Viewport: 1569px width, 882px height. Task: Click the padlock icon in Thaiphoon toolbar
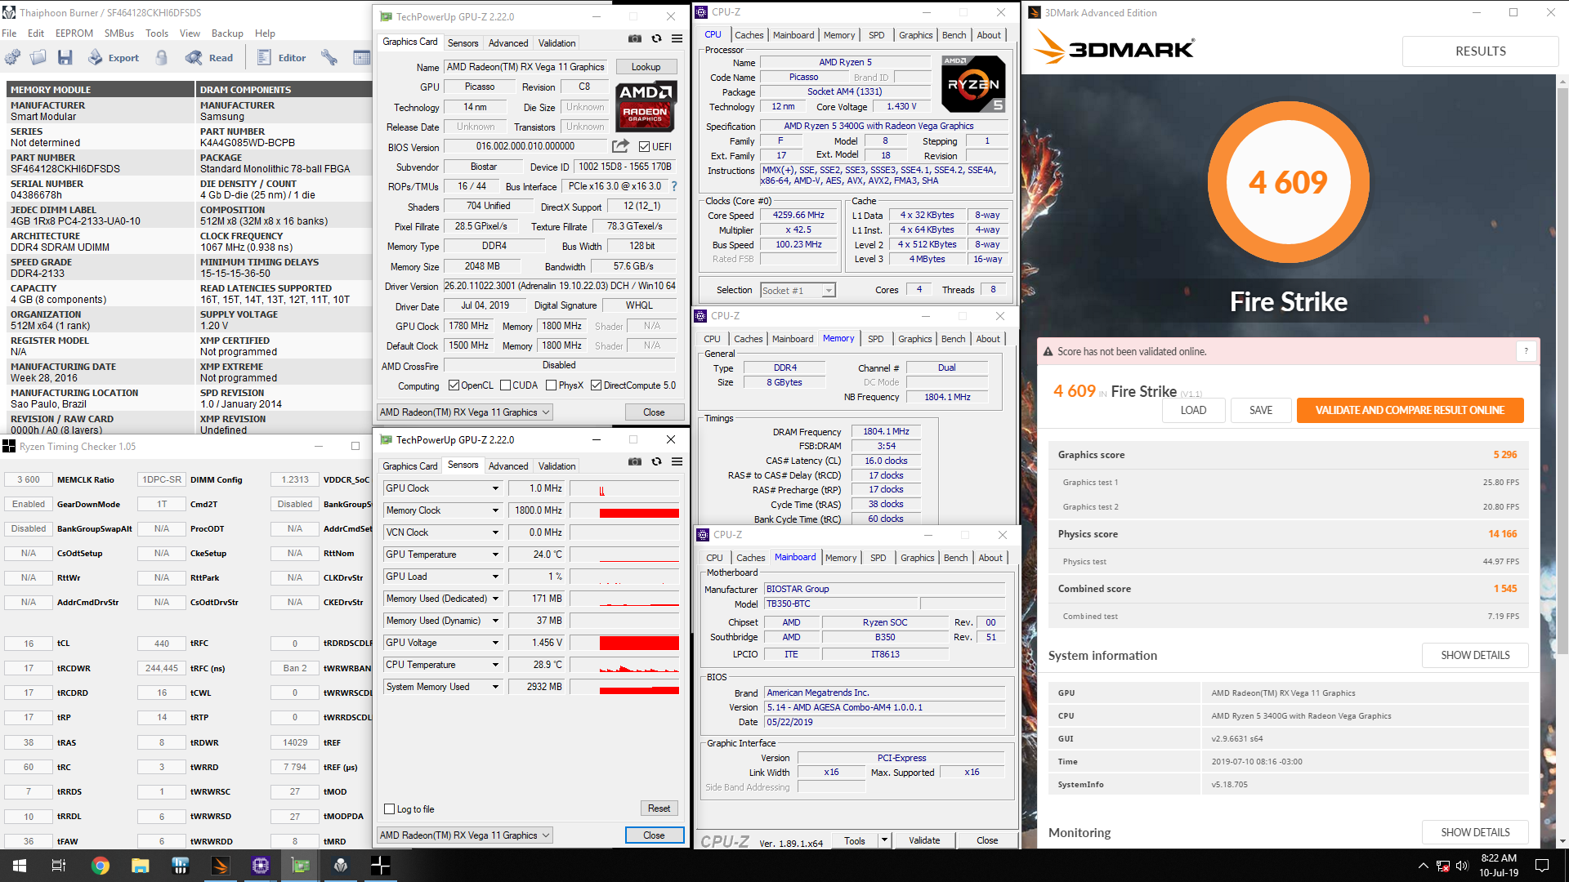[162, 57]
